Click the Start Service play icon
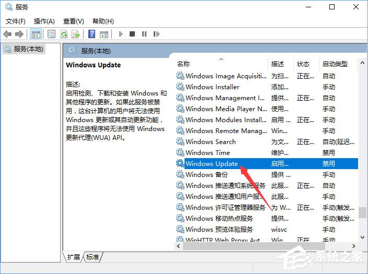 click(x=121, y=34)
